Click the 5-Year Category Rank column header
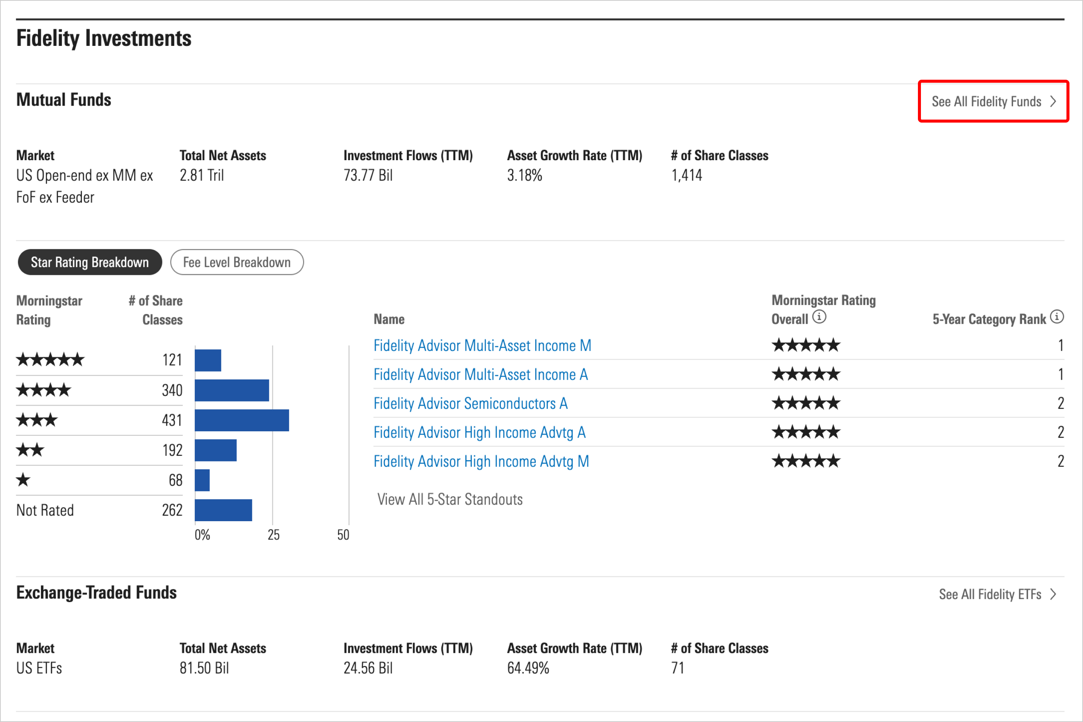Screen dimensions: 1083x722 click(x=989, y=319)
